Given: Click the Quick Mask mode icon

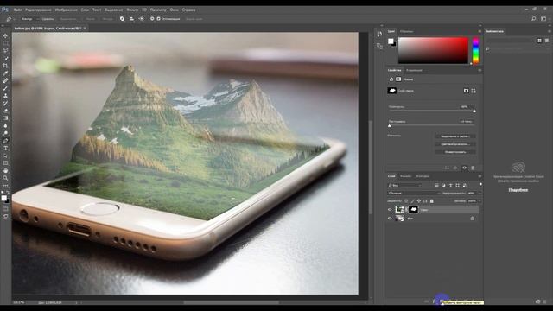Looking at the screenshot, I should click(x=5, y=209).
